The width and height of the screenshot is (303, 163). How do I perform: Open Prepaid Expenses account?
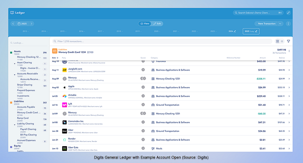(x=26, y=90)
